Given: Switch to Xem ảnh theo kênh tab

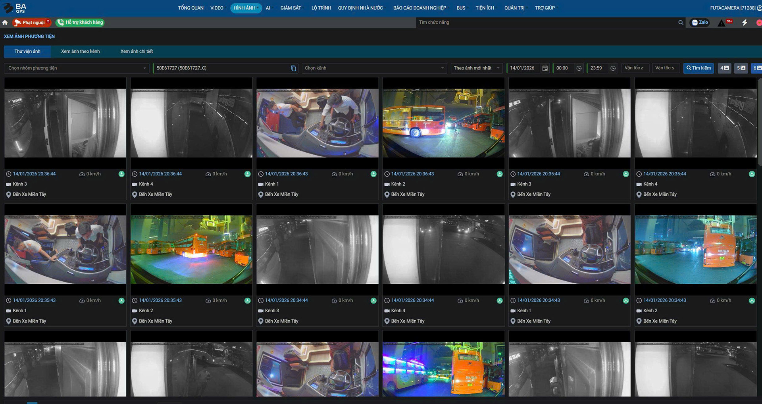Looking at the screenshot, I should tap(80, 52).
